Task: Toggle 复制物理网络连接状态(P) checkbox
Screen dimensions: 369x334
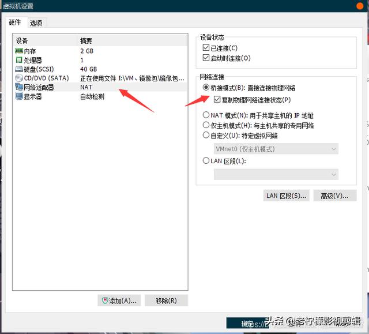Action: 217,99
